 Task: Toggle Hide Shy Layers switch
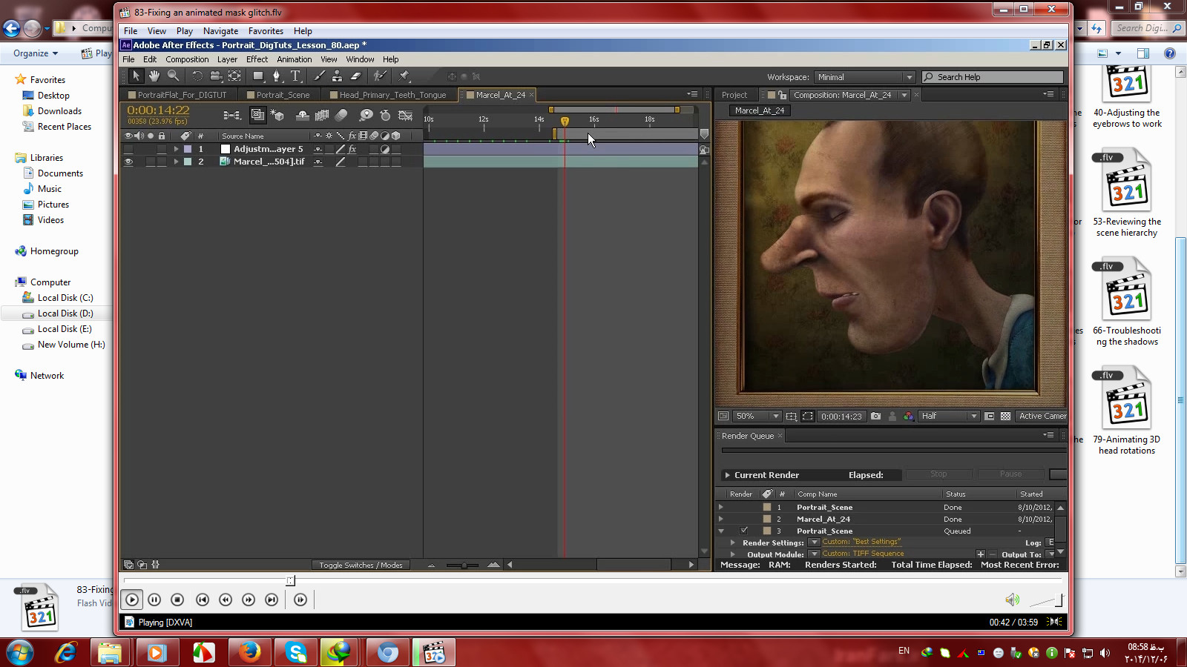click(303, 115)
